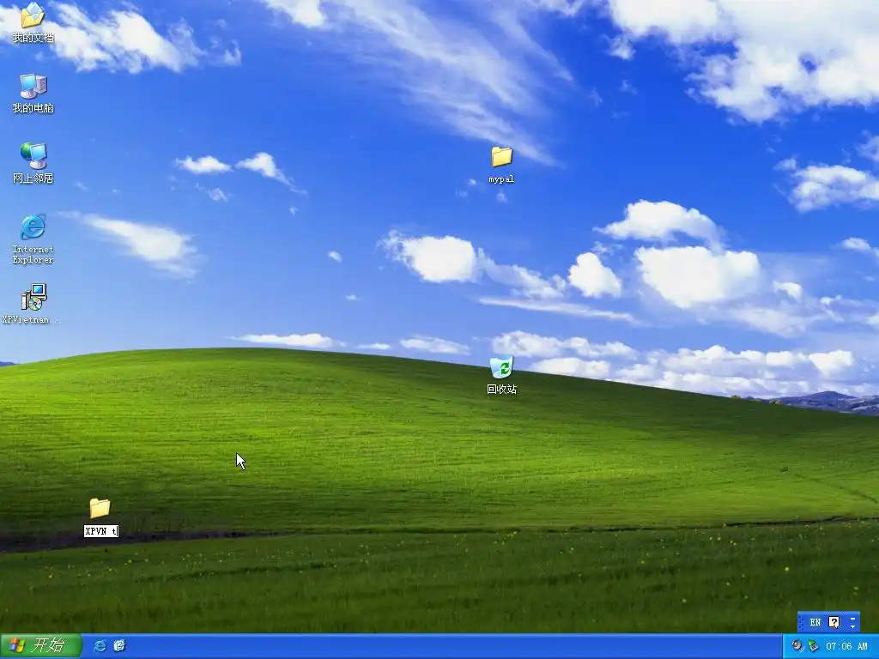Select the 回收站 recycle bin icon

tap(501, 376)
